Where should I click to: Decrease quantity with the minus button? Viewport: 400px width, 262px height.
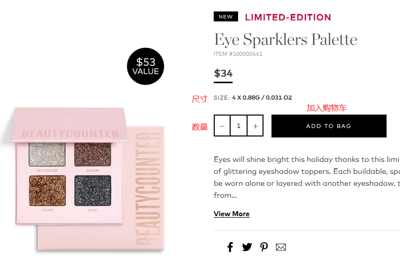click(x=222, y=126)
